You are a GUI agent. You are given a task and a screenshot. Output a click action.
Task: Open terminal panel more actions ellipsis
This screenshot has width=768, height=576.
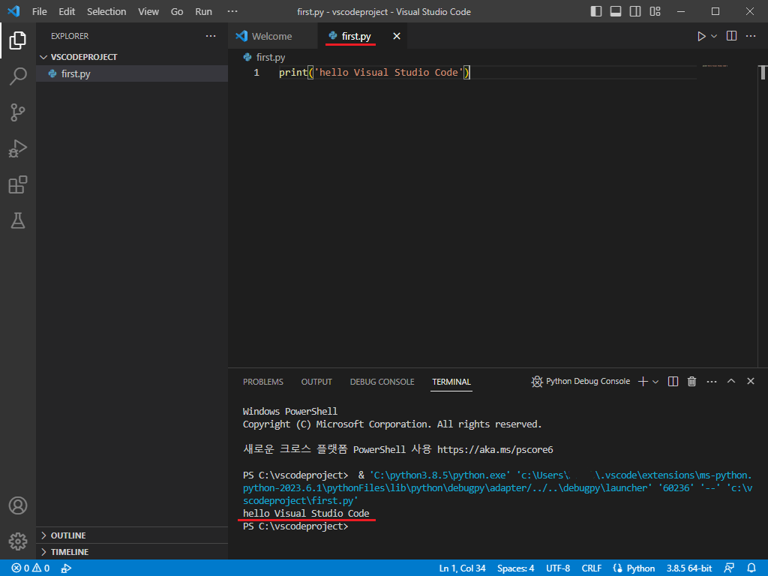tap(712, 382)
